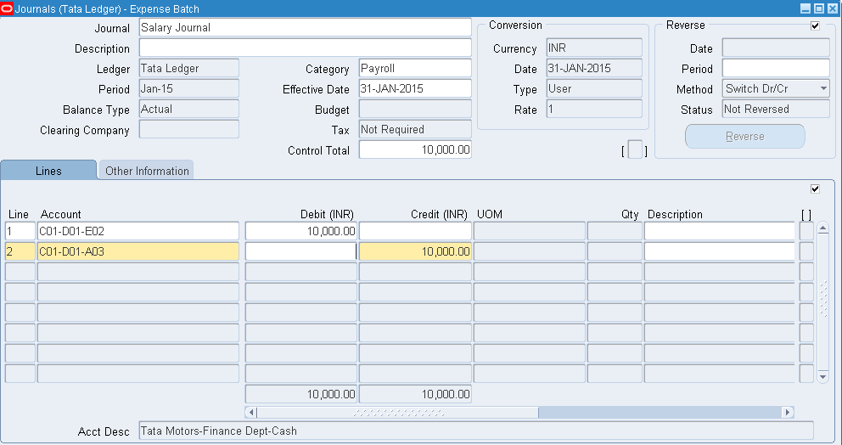The height and width of the screenshot is (445, 842).
Task: Click the journal lines scroll up arrow
Action: pyautogui.click(x=822, y=229)
